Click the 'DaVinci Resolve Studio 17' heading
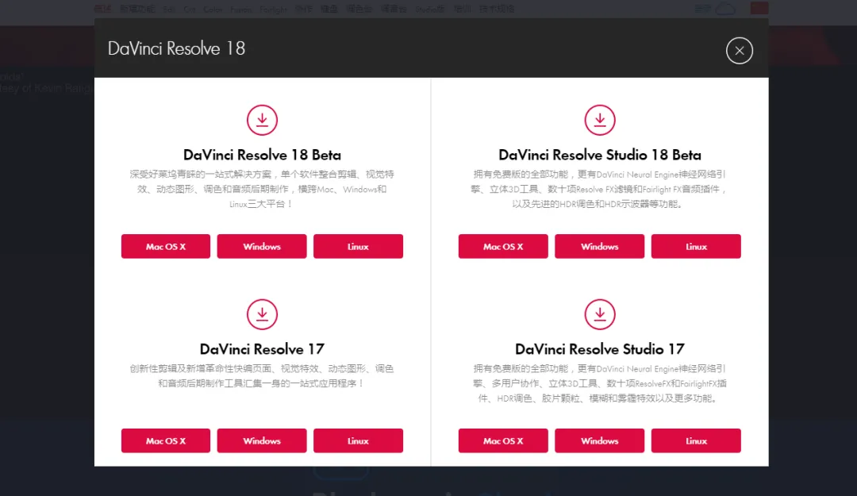This screenshot has width=857, height=496. [x=600, y=349]
